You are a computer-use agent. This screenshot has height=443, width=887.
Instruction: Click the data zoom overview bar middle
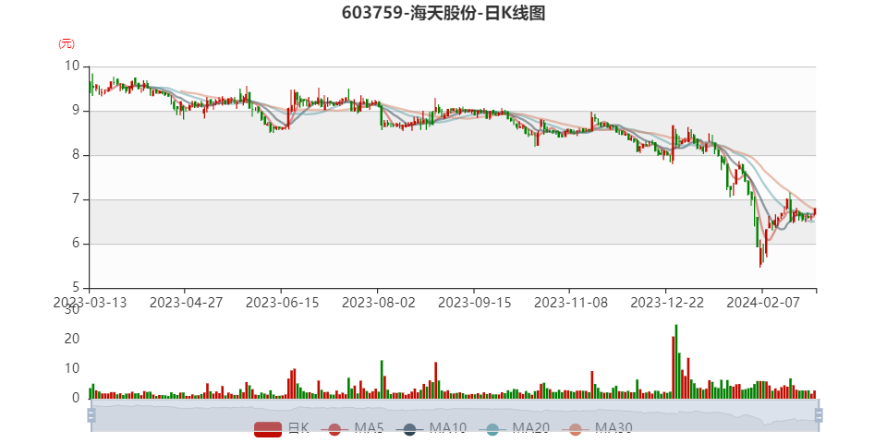click(455, 416)
